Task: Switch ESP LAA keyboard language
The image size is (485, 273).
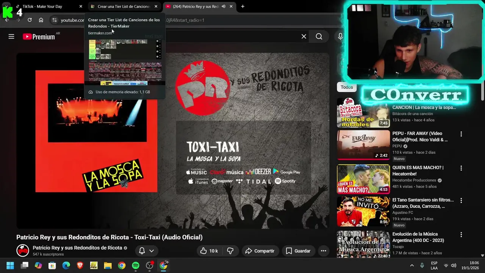Action: tap(434, 265)
